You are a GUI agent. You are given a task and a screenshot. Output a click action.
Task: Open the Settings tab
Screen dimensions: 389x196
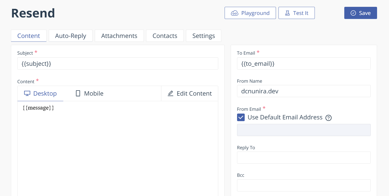(x=204, y=36)
